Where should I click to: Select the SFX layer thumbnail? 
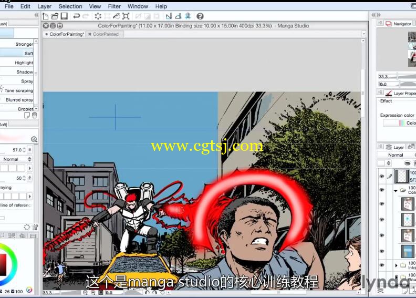tap(402, 176)
